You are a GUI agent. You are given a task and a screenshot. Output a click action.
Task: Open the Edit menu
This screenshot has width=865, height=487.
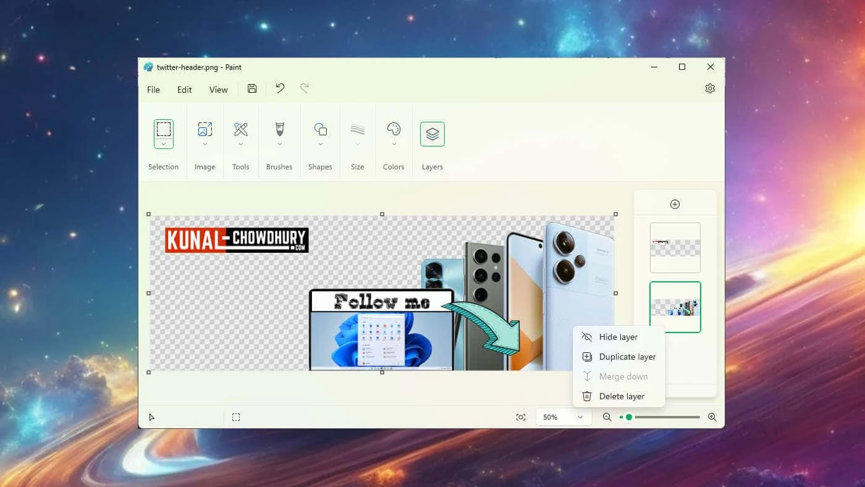tap(185, 90)
